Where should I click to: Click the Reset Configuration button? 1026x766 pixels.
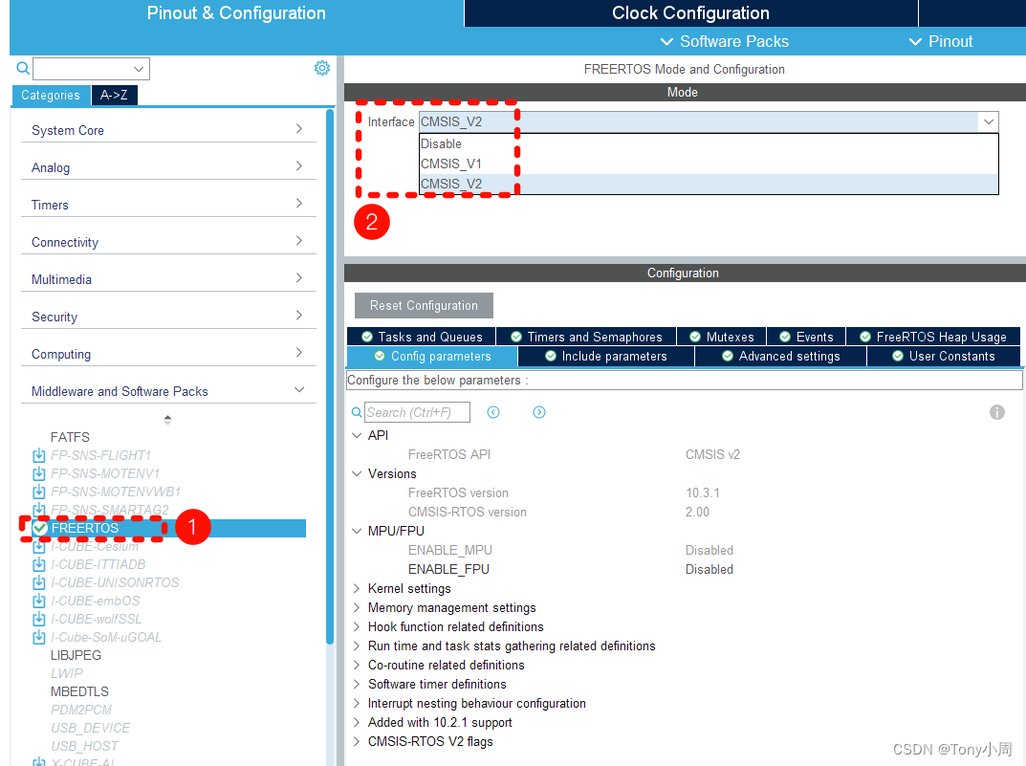click(x=424, y=305)
